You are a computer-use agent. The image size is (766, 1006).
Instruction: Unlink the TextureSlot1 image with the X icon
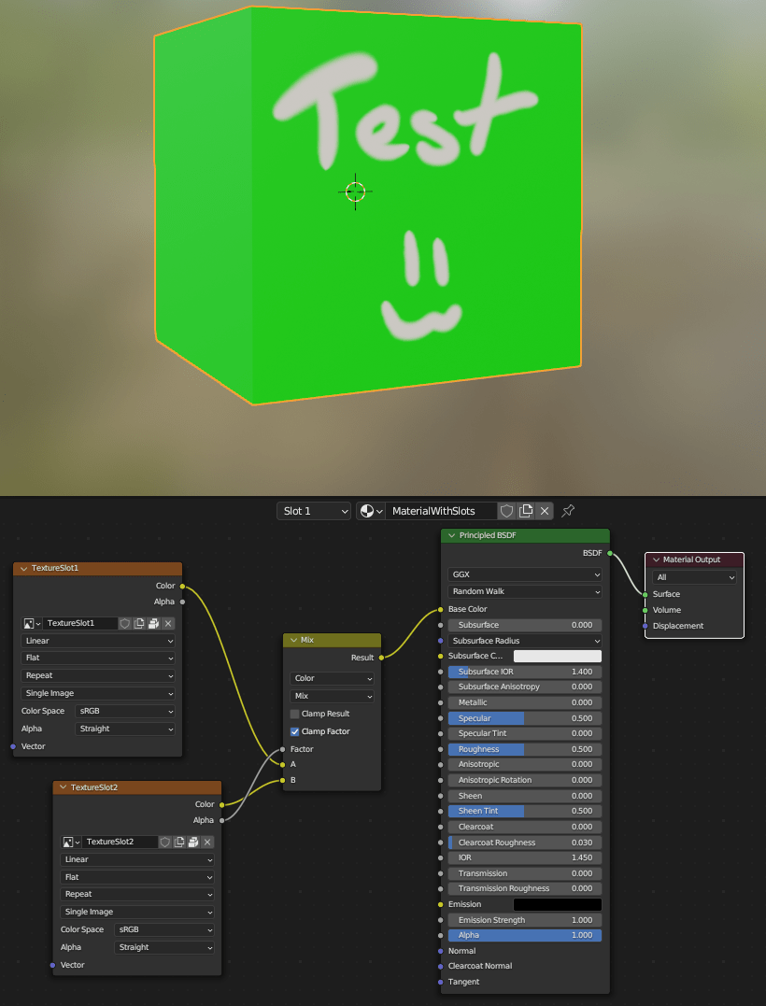click(x=168, y=624)
